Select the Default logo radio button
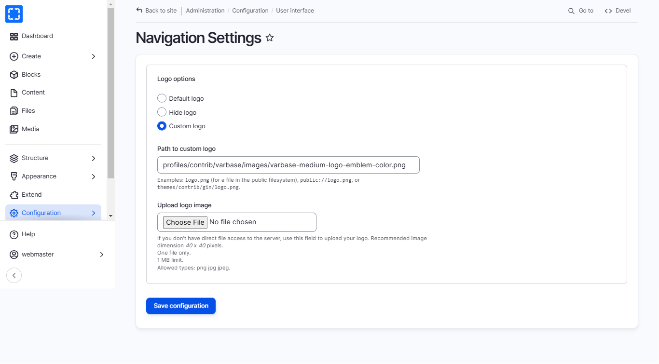Image resolution: width=659 pixels, height=364 pixels. click(x=162, y=98)
